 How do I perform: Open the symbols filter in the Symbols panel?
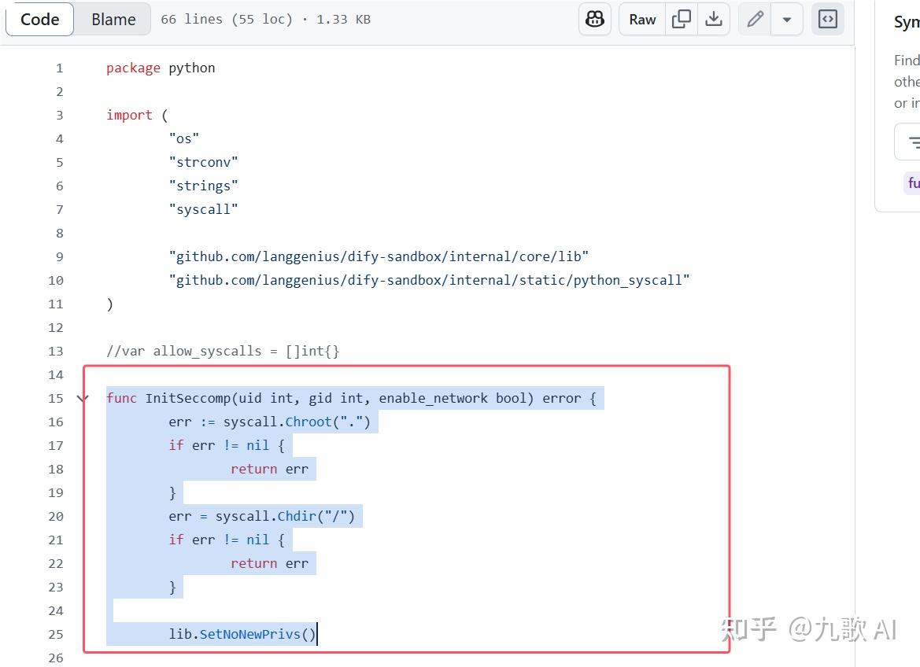click(913, 142)
